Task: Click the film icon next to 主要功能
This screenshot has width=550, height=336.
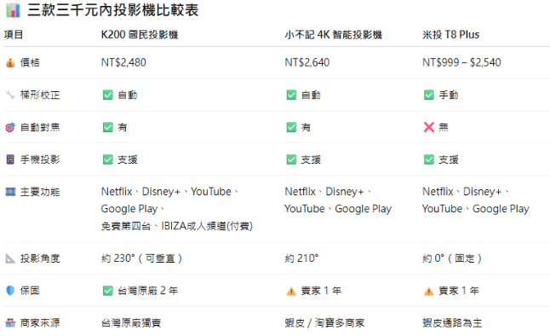Action: coord(10,192)
